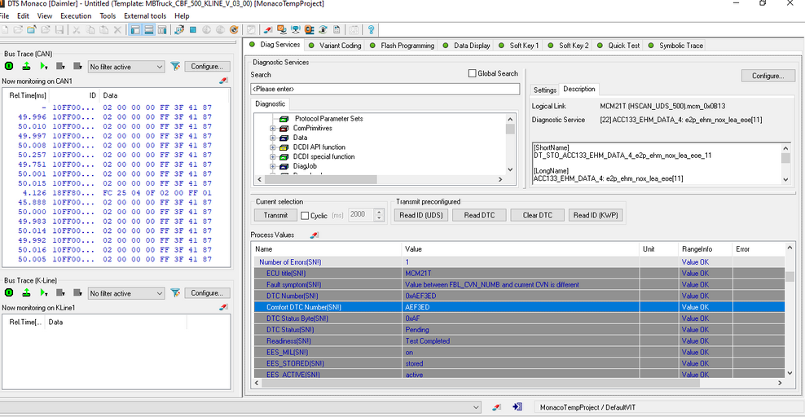Toggle the Global Search checkbox
Viewport: 805px width, 417px height.
coord(473,73)
